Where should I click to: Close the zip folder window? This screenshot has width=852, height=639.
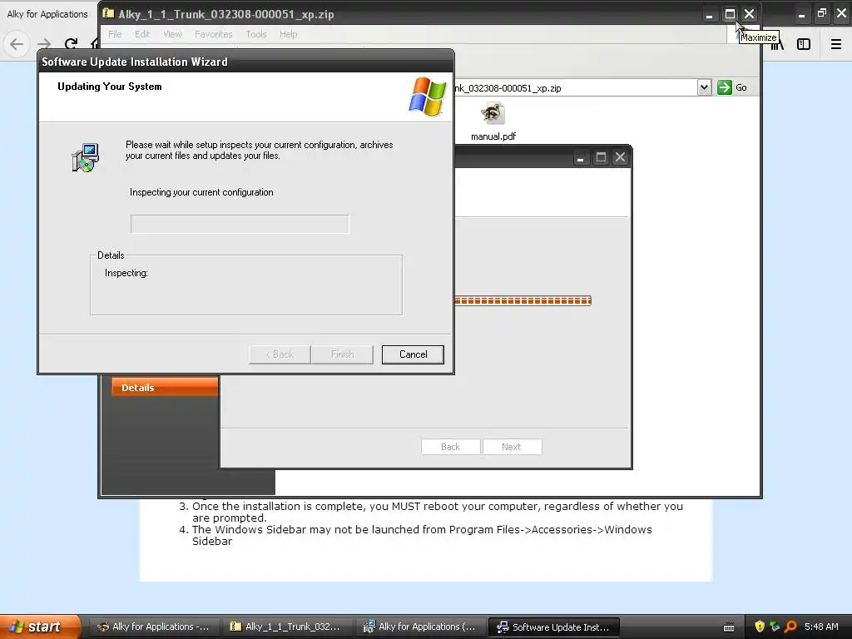pyautogui.click(x=750, y=14)
